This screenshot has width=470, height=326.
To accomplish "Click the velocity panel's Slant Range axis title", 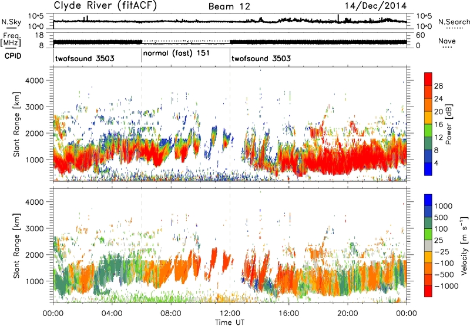I will (16, 246).
